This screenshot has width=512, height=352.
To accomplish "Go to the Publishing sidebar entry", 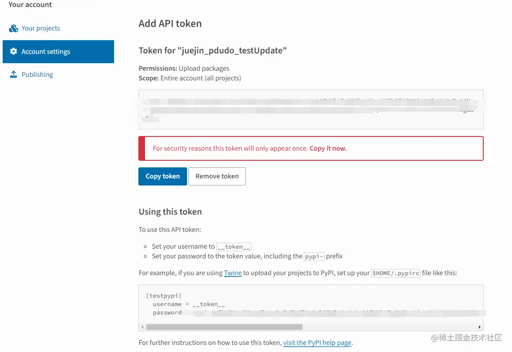I will (x=37, y=75).
